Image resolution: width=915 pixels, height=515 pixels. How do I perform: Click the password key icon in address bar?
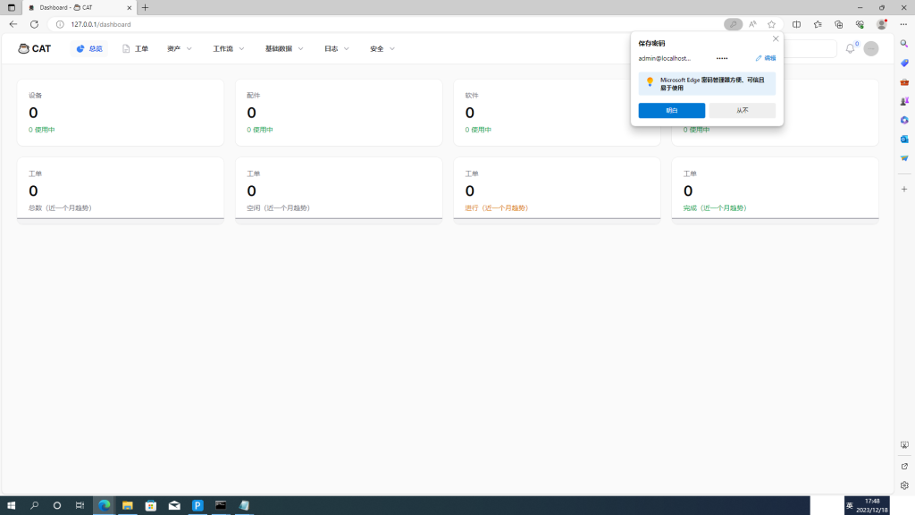click(733, 24)
